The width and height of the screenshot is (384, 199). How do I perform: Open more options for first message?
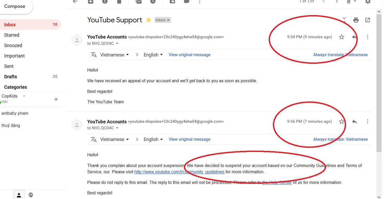click(367, 37)
